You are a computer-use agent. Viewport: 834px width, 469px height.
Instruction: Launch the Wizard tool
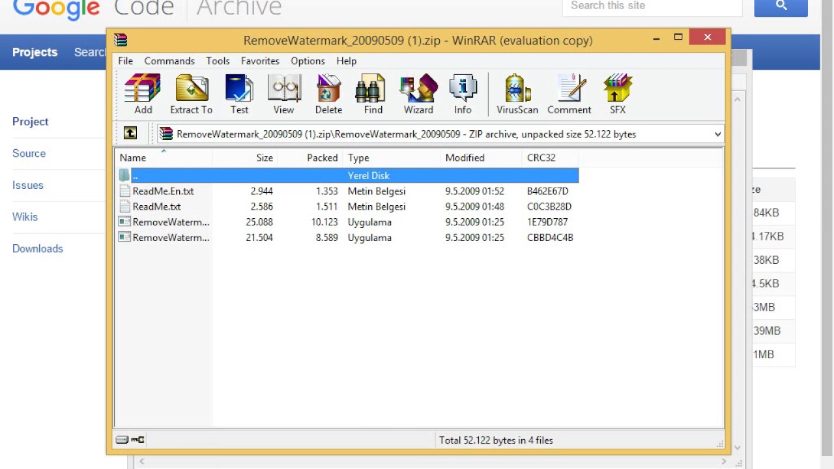(418, 94)
